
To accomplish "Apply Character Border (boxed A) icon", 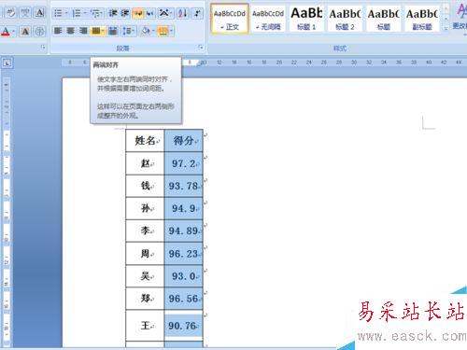I will pos(39,13).
